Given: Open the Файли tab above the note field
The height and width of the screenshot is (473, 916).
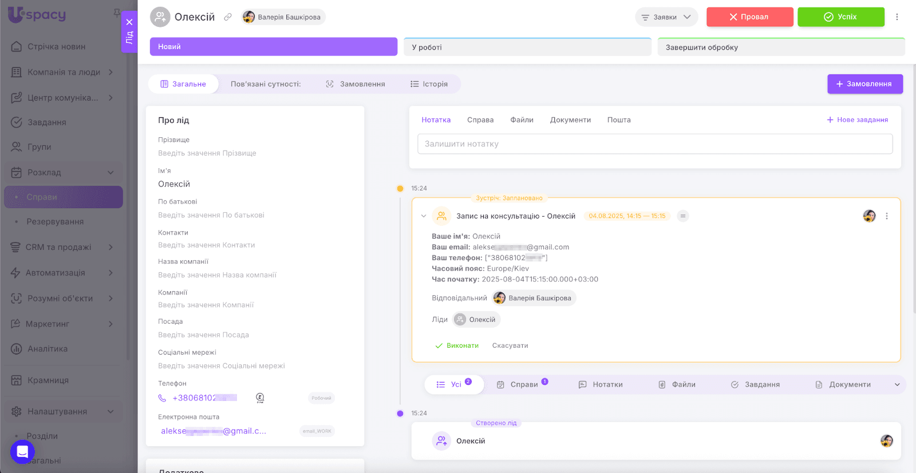Looking at the screenshot, I should pyautogui.click(x=522, y=120).
